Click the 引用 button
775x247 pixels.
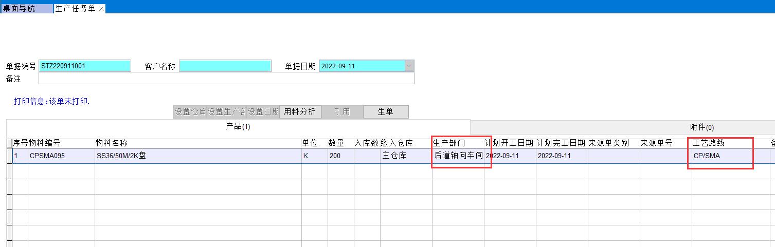[x=342, y=112]
